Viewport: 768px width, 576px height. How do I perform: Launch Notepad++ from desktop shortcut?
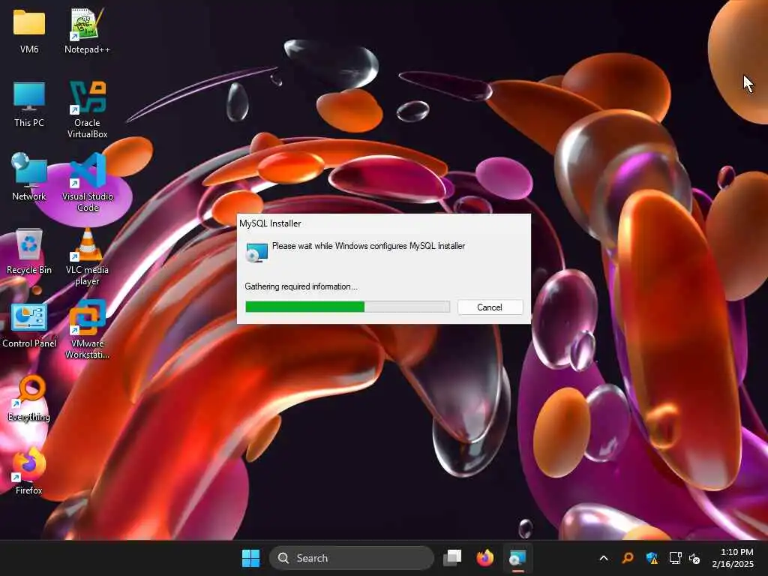(x=87, y=30)
